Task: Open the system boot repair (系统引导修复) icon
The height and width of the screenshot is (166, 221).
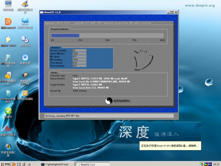Action: click(x=25, y=24)
